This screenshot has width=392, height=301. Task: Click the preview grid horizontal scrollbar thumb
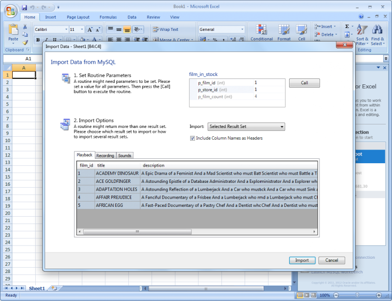tap(137, 232)
